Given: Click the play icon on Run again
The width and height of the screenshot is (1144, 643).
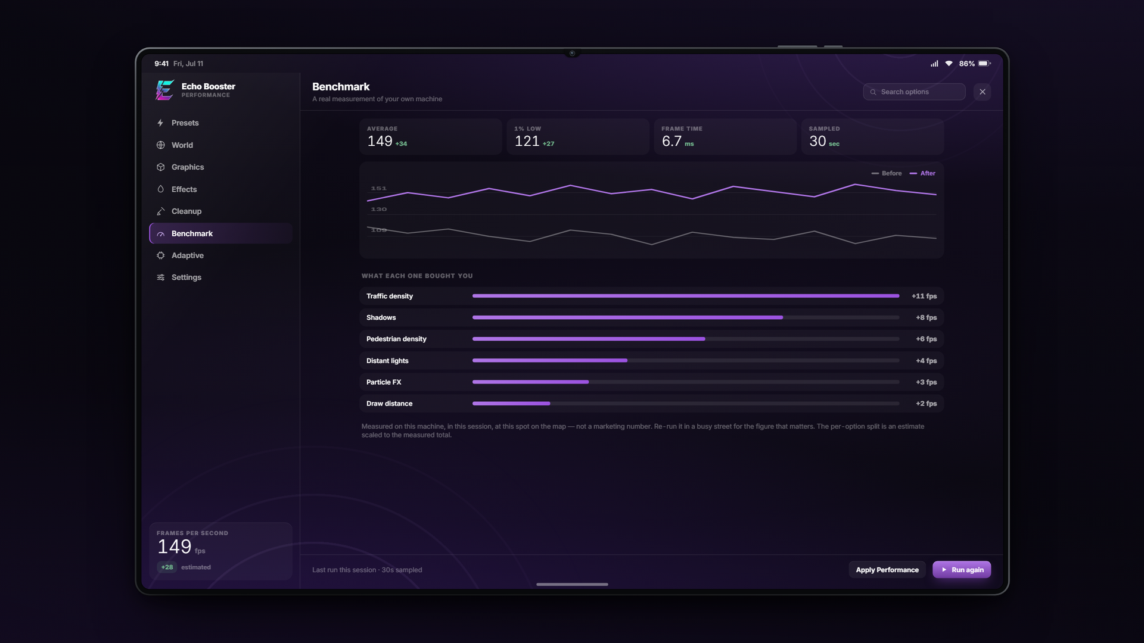Looking at the screenshot, I should tap(944, 570).
